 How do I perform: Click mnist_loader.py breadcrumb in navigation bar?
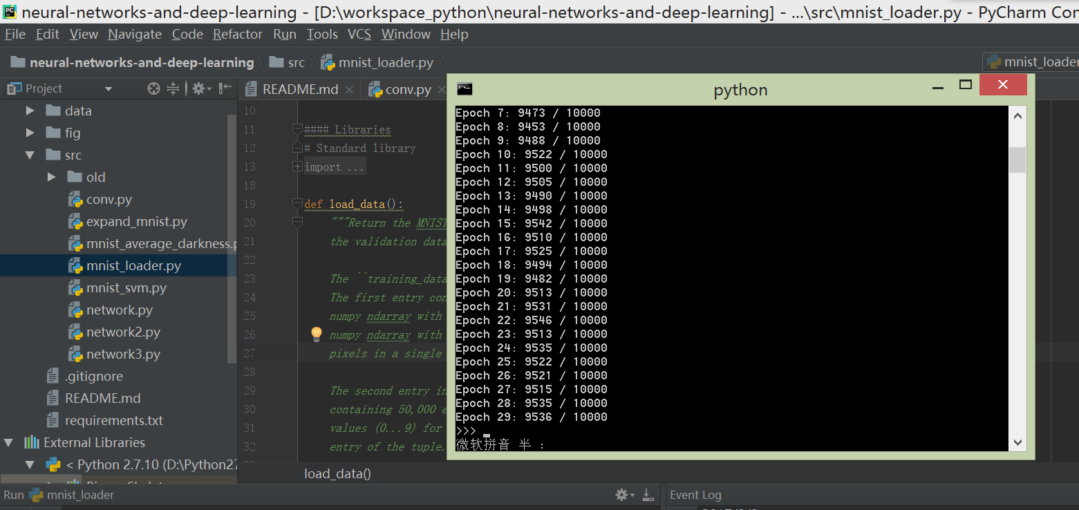[x=377, y=62]
